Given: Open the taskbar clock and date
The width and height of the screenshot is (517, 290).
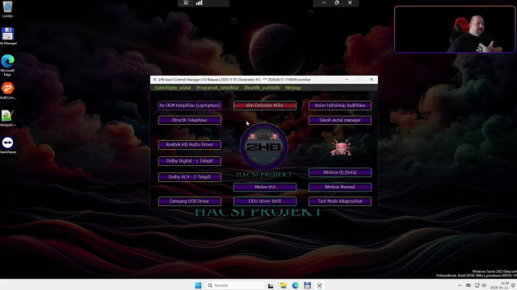Looking at the screenshot, I should 499,285.
